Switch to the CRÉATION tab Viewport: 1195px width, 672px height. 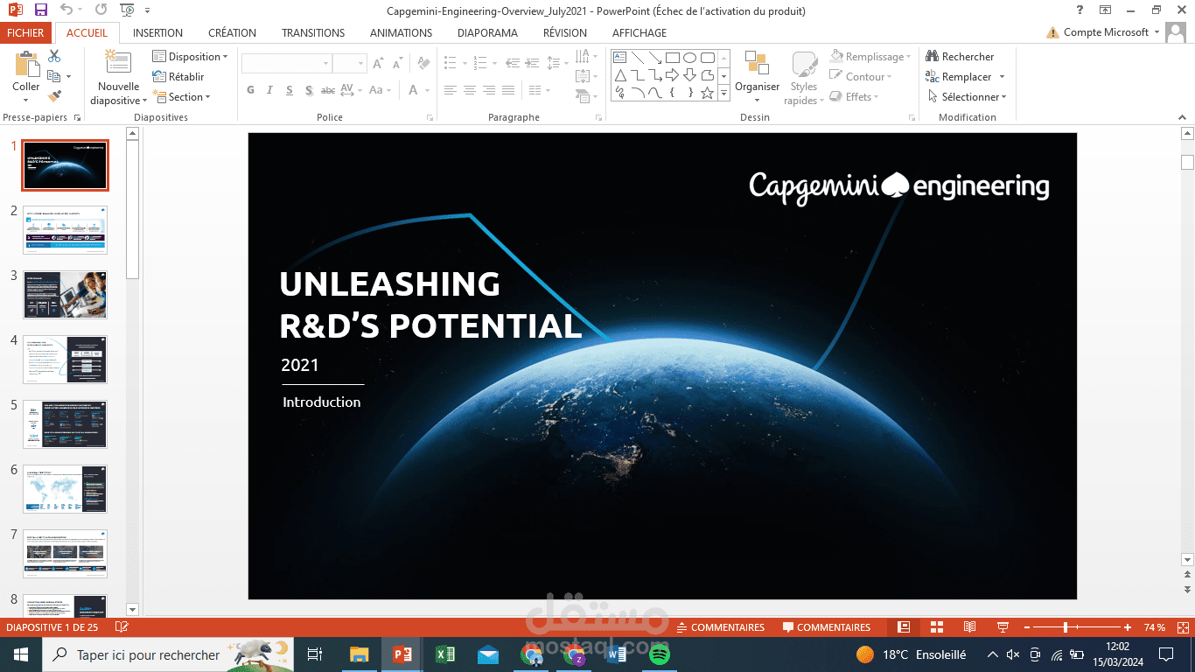pyautogui.click(x=232, y=33)
